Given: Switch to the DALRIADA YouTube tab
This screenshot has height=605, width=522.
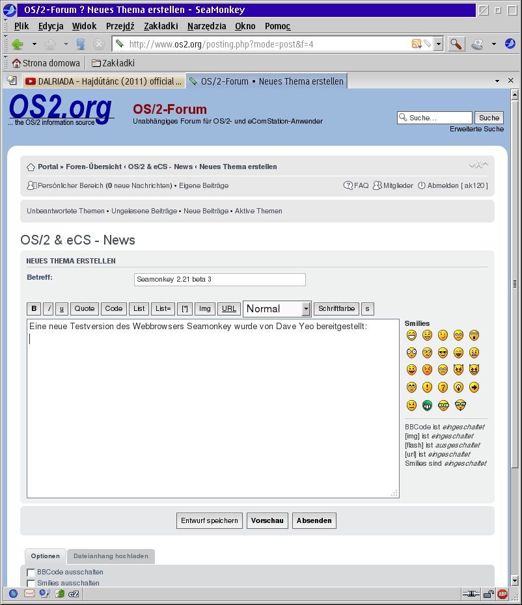Looking at the screenshot, I should [x=103, y=81].
